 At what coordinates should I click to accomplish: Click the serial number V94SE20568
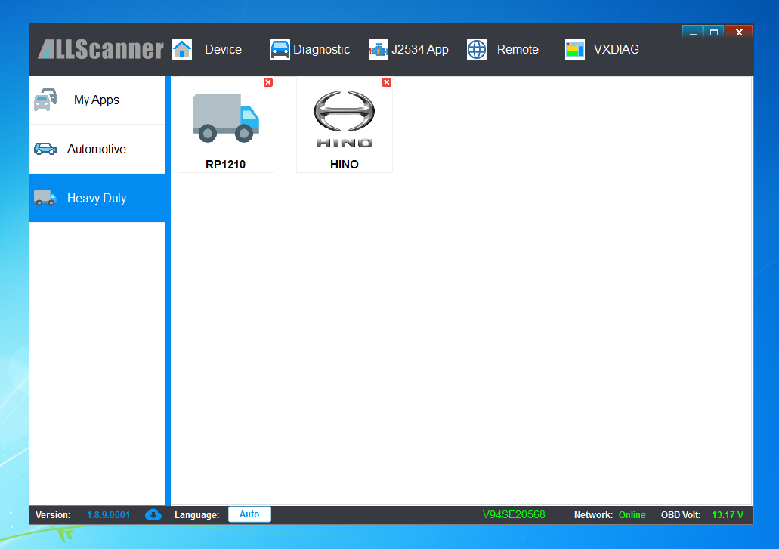(x=514, y=515)
